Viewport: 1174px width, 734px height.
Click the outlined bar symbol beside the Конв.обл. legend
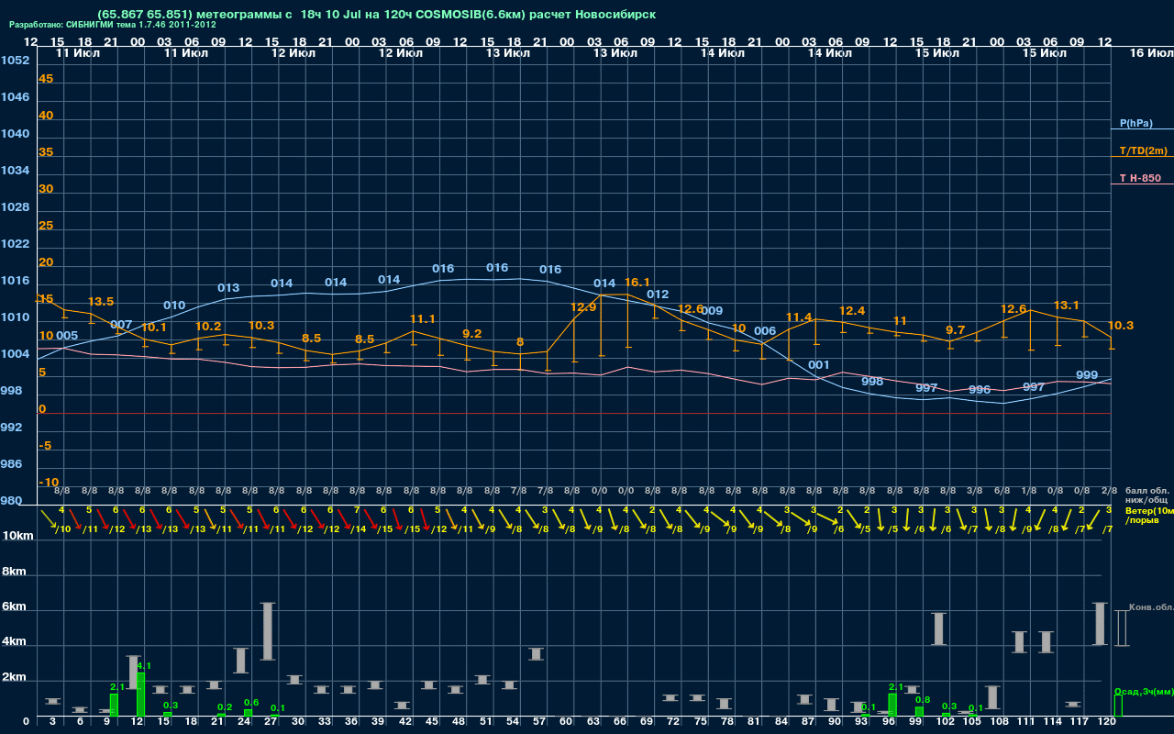click(1121, 628)
